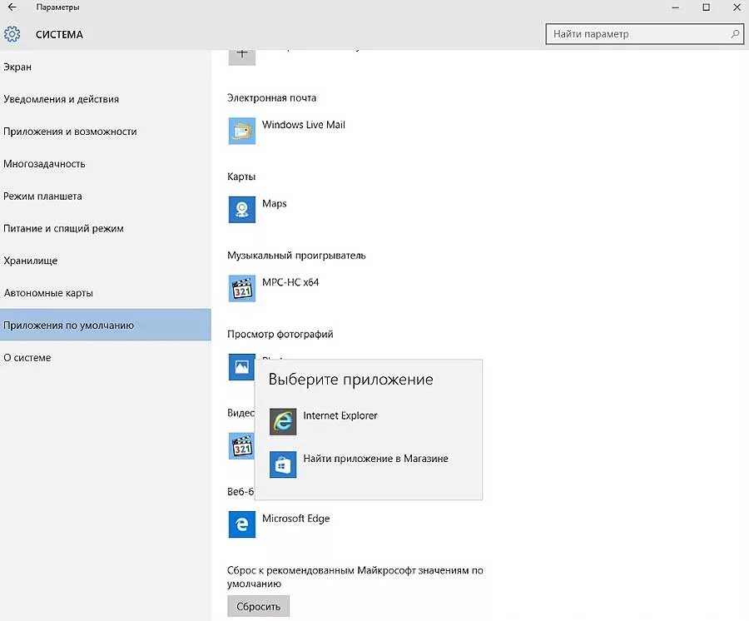
Task: Choose Найти приложение в Магазине
Action: pos(375,459)
